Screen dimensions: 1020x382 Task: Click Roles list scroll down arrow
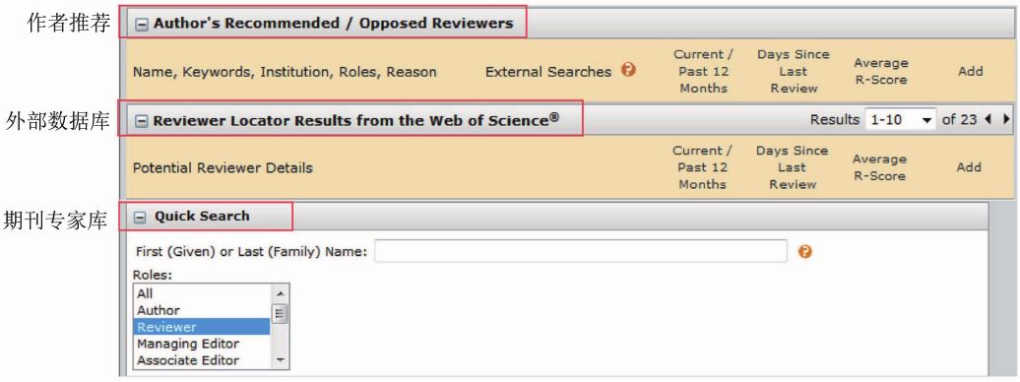point(281,360)
